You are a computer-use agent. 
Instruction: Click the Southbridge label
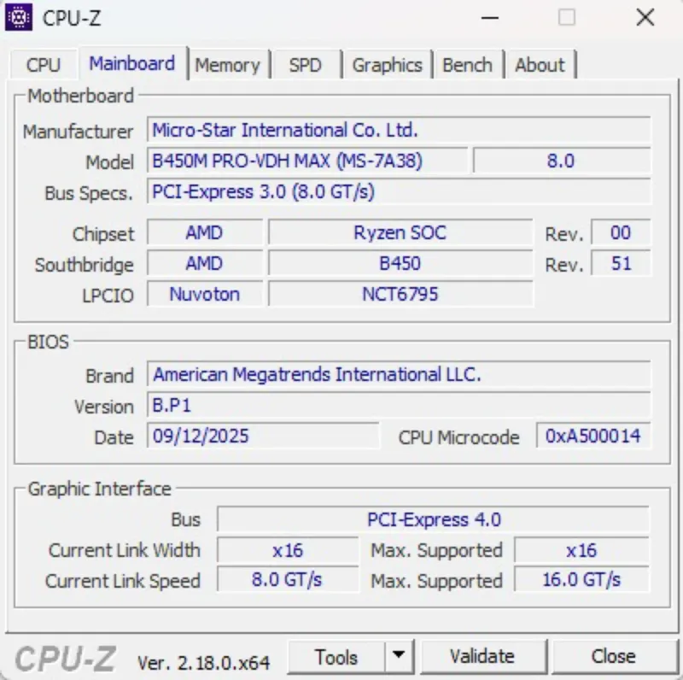coord(84,265)
